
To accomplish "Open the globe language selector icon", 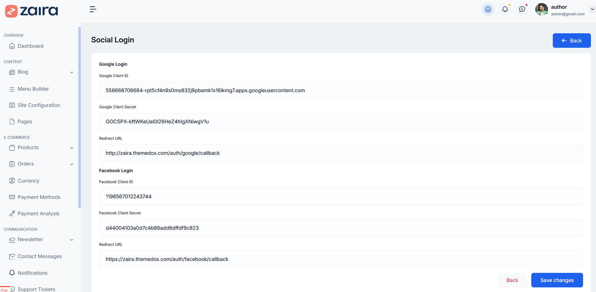I will coord(488,9).
